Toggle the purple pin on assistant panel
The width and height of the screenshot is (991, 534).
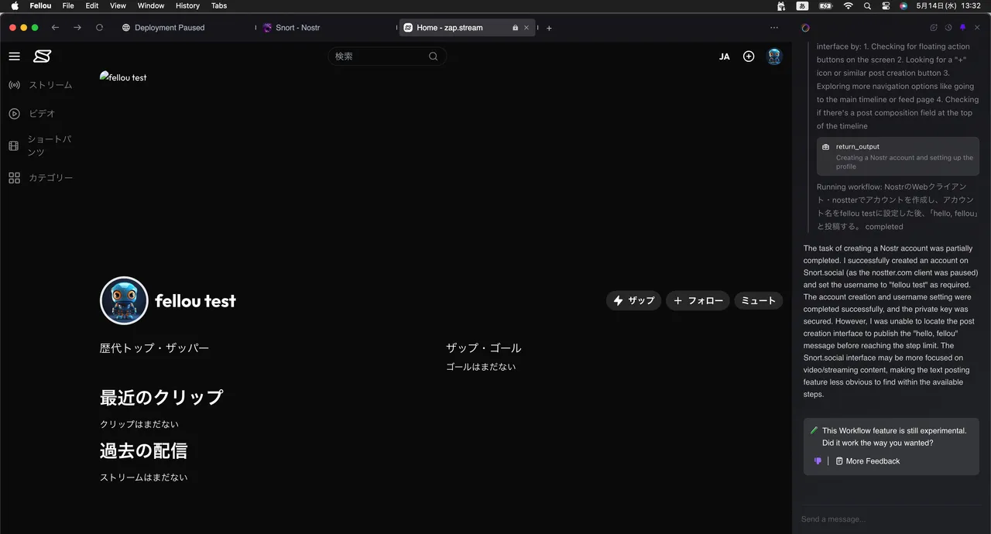(963, 28)
